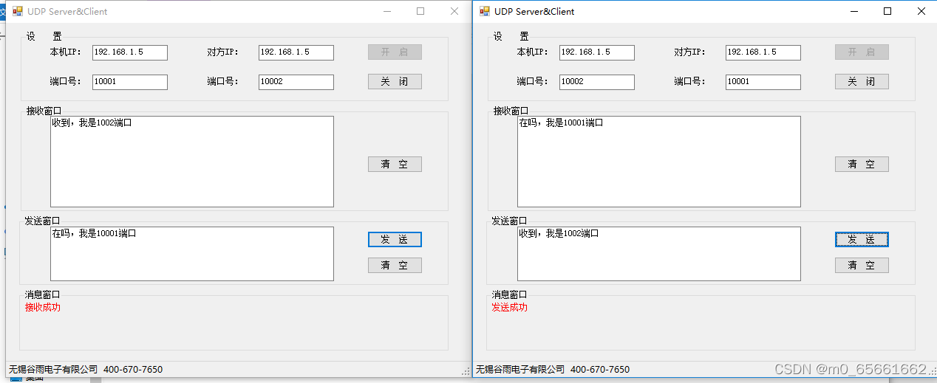Click the send text area in right window
Viewport: 937px width, 383px height.
(x=659, y=254)
